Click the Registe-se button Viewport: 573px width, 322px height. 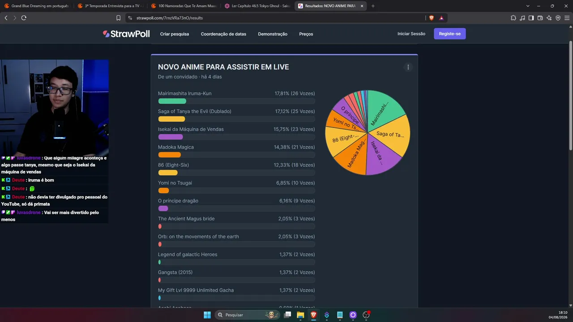(450, 34)
